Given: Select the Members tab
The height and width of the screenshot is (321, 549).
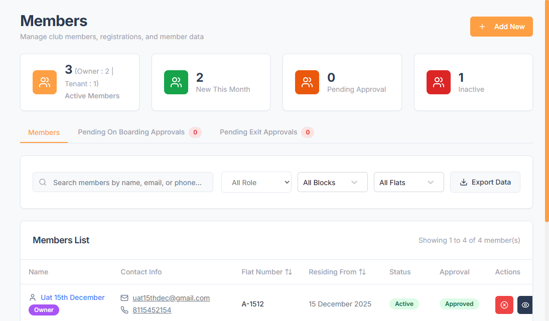Looking at the screenshot, I should click(44, 132).
